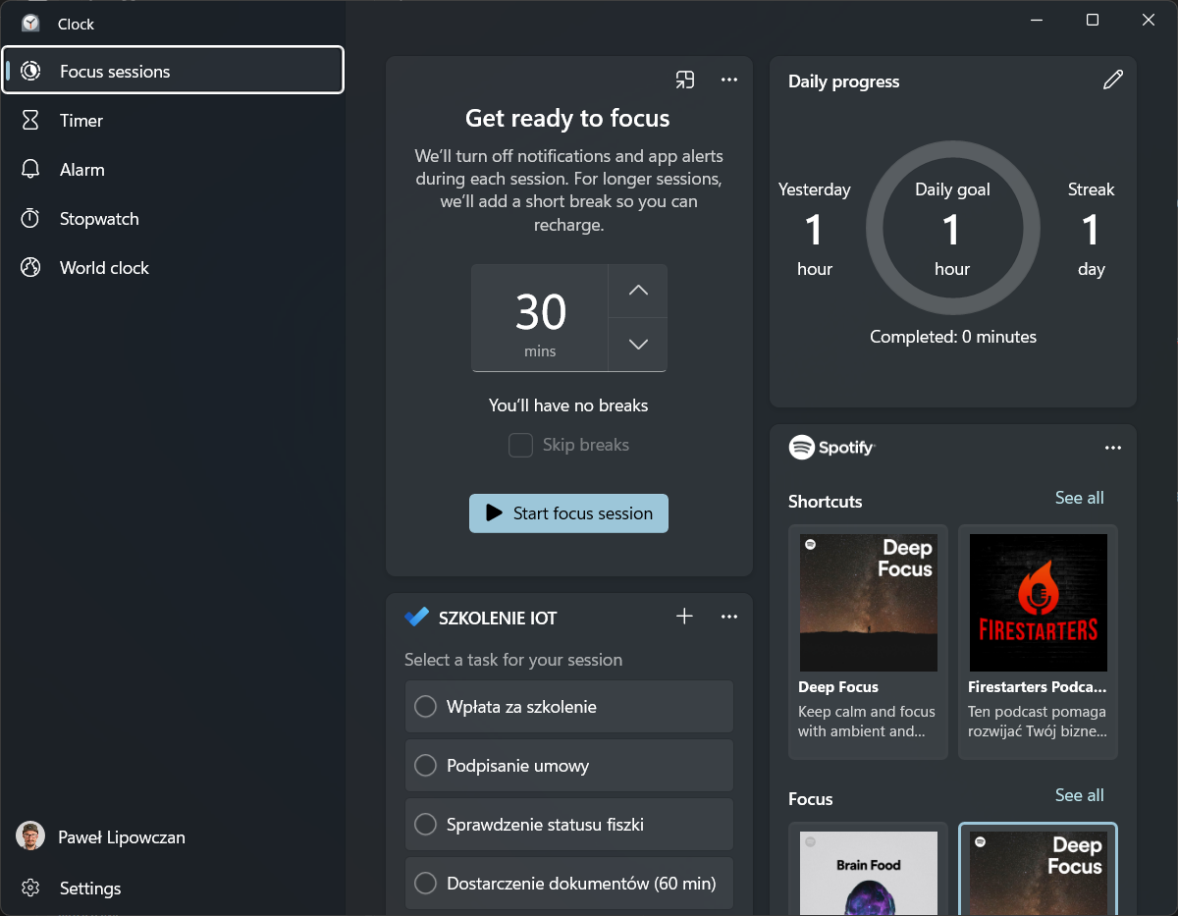Click the Settings gear icon
The height and width of the screenshot is (916, 1178).
30,888
